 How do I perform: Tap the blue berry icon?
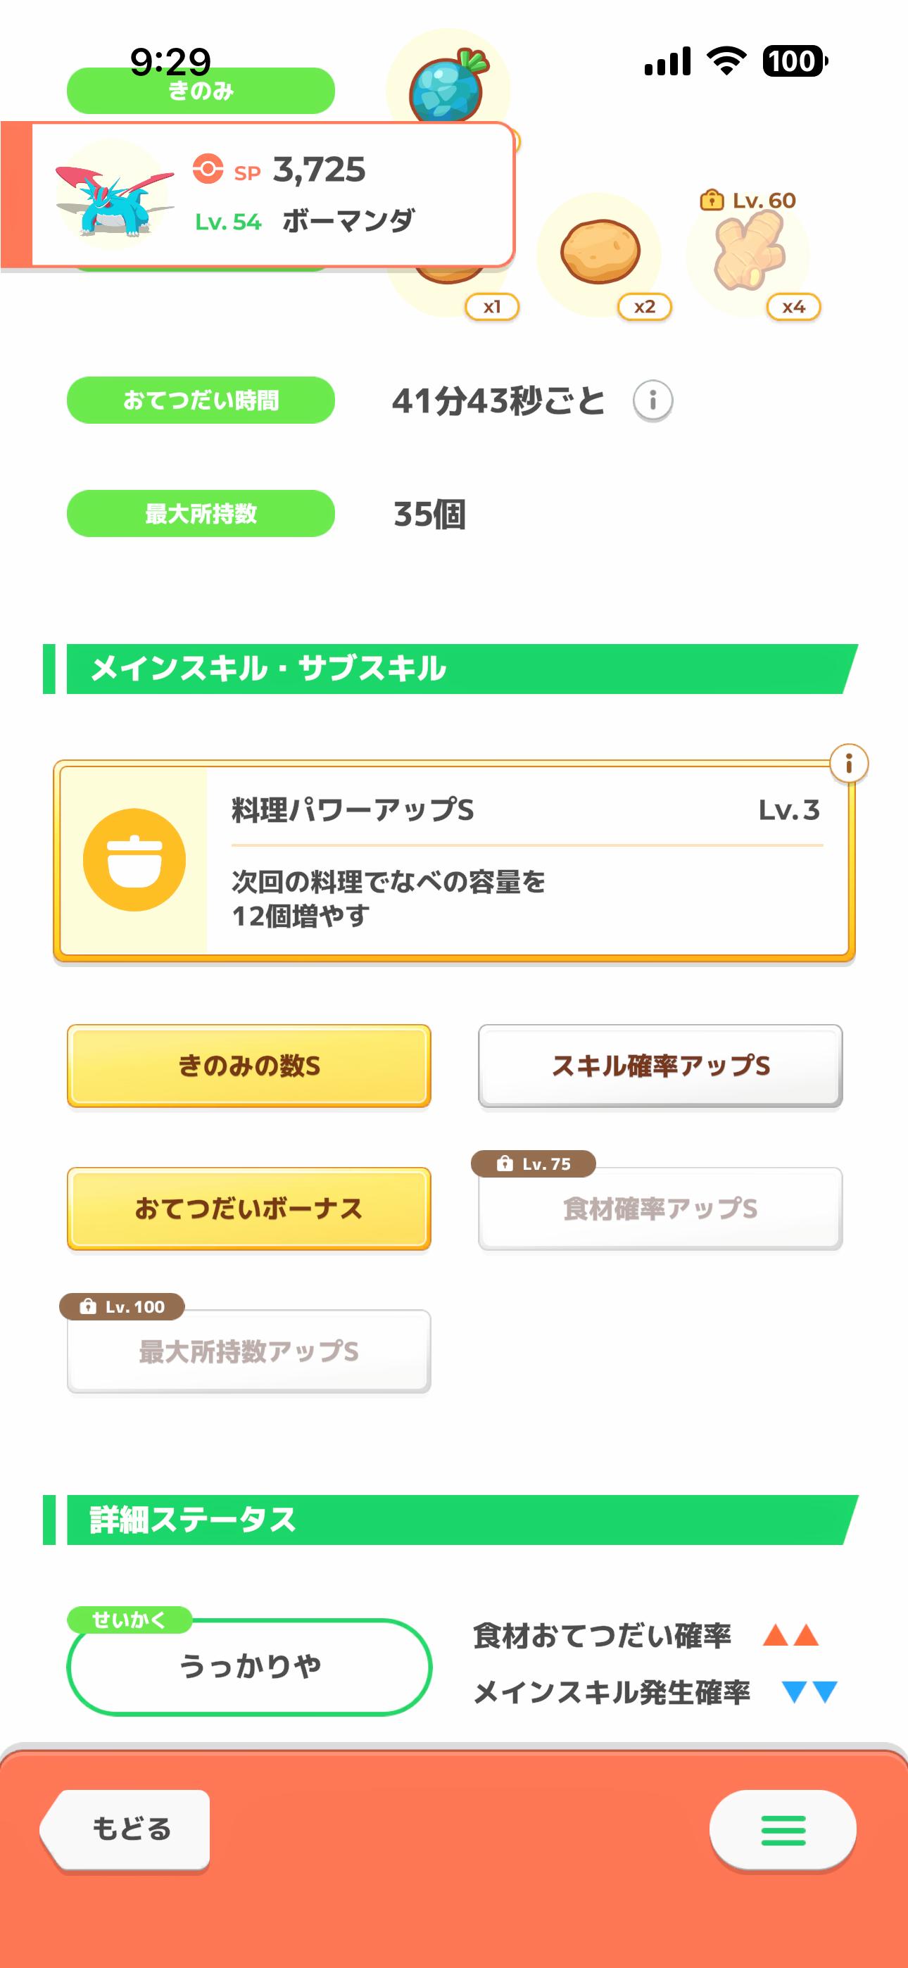447,86
